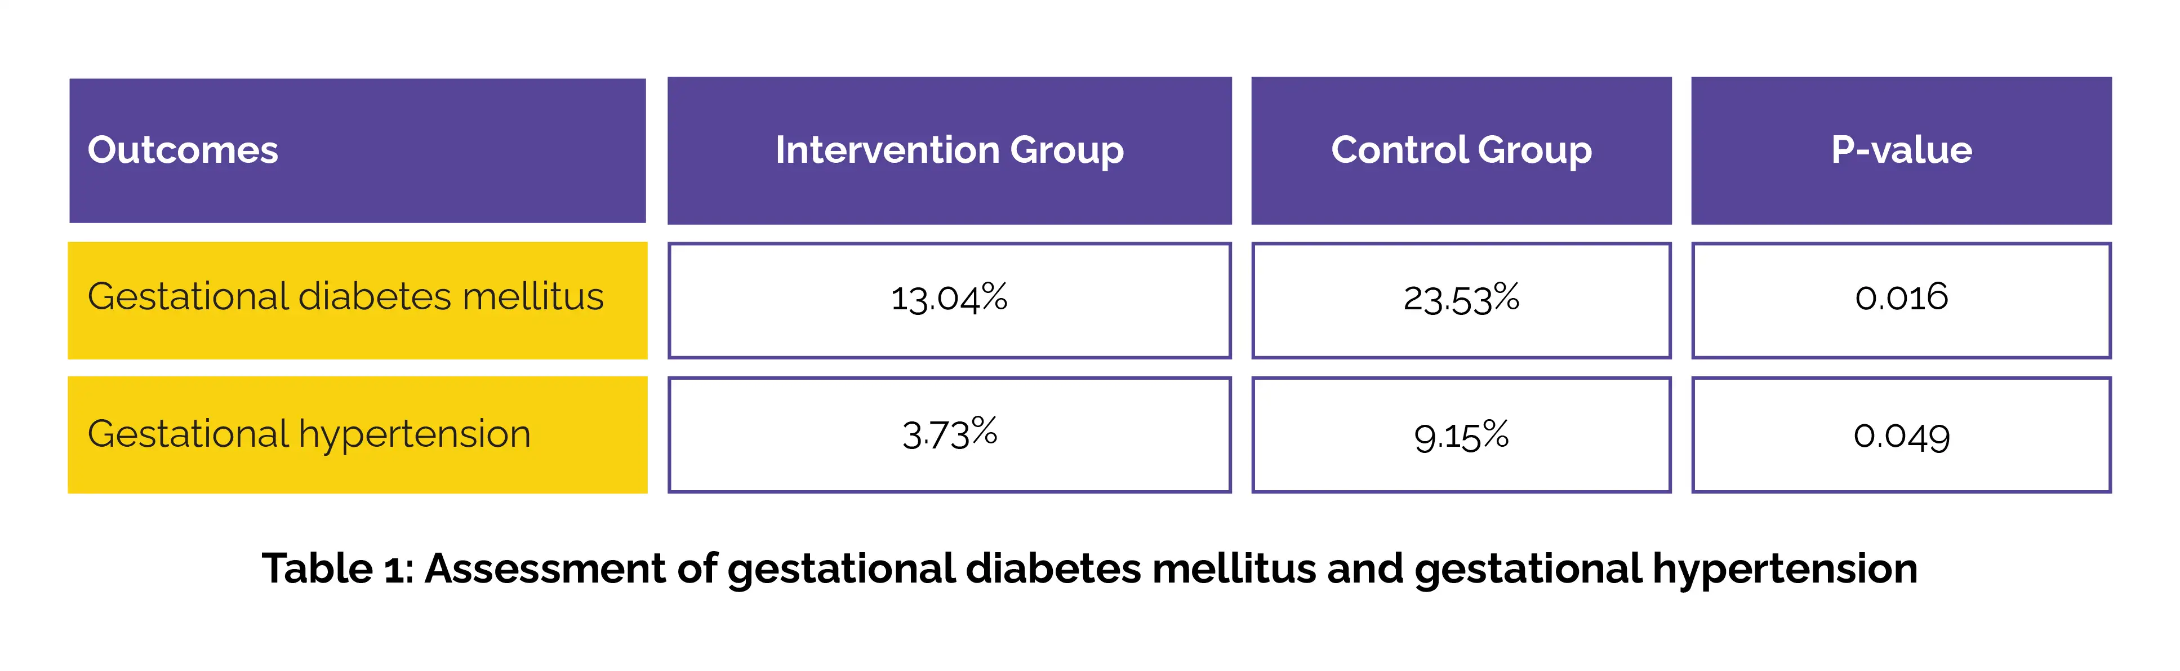Click the word "Assessment" in the caption
This screenshot has width=2180, height=671.
click(545, 568)
